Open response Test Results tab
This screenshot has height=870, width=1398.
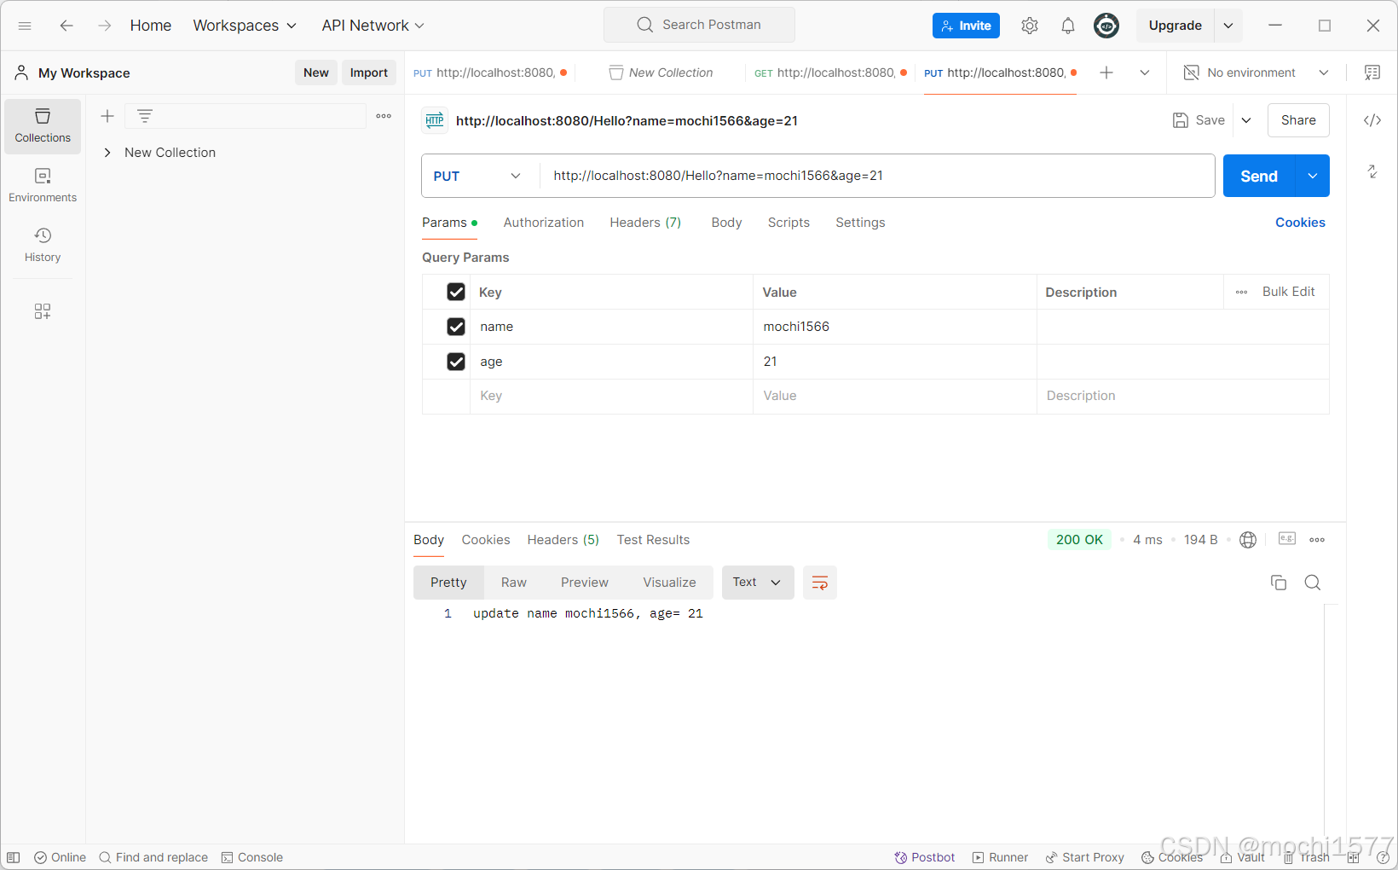[x=653, y=540]
